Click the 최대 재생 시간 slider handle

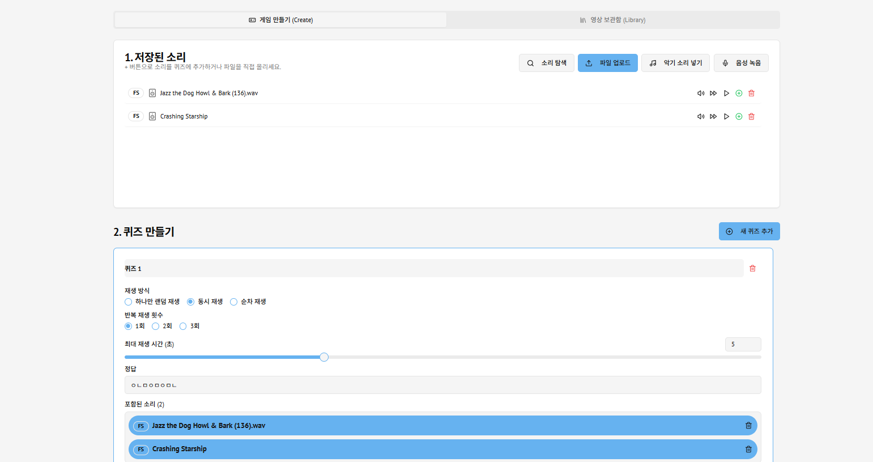pyautogui.click(x=324, y=357)
